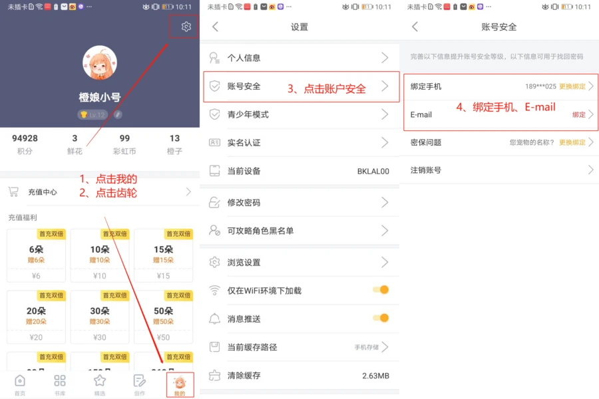
Task: Open settings via the gear icon
Action: [x=186, y=27]
